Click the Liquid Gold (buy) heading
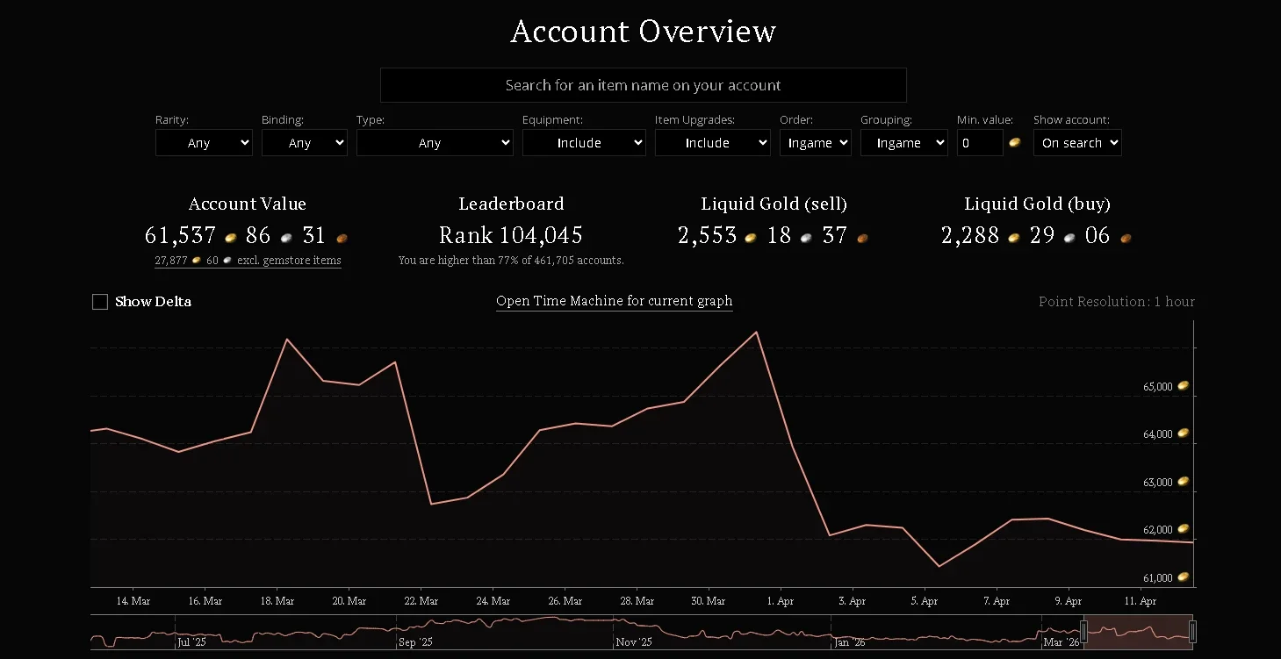Screen dimensions: 1281x659 pyautogui.click(x=1037, y=204)
